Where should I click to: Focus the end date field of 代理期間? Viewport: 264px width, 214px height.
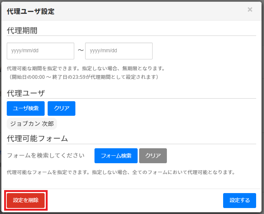click(x=118, y=51)
